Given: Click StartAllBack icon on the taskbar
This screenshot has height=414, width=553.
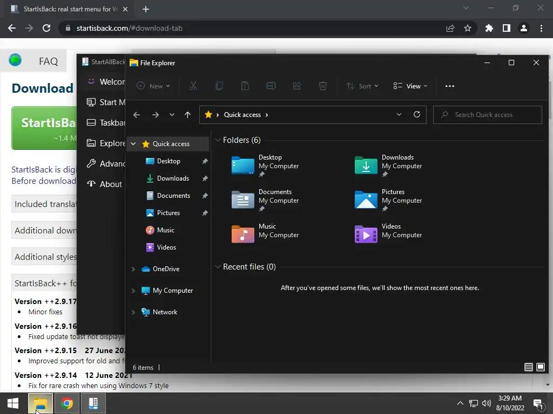Looking at the screenshot, I should pyautogui.click(x=93, y=403).
